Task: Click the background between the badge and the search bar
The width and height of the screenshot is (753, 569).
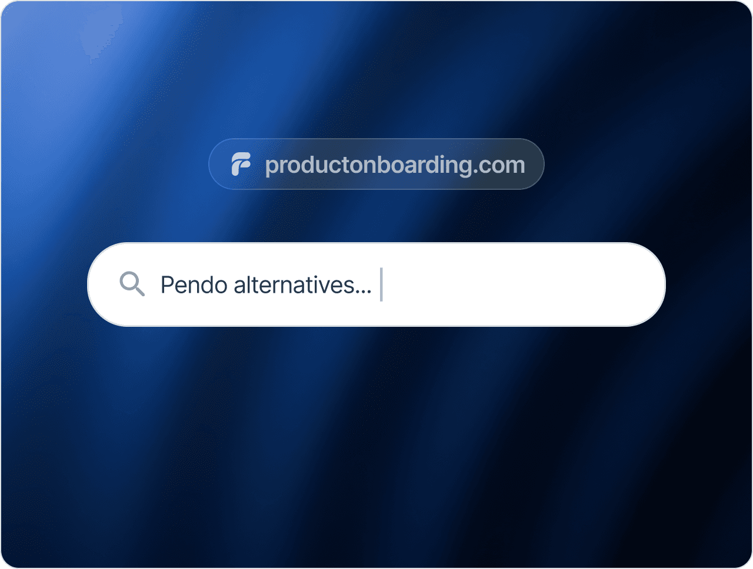Action: tap(376, 216)
